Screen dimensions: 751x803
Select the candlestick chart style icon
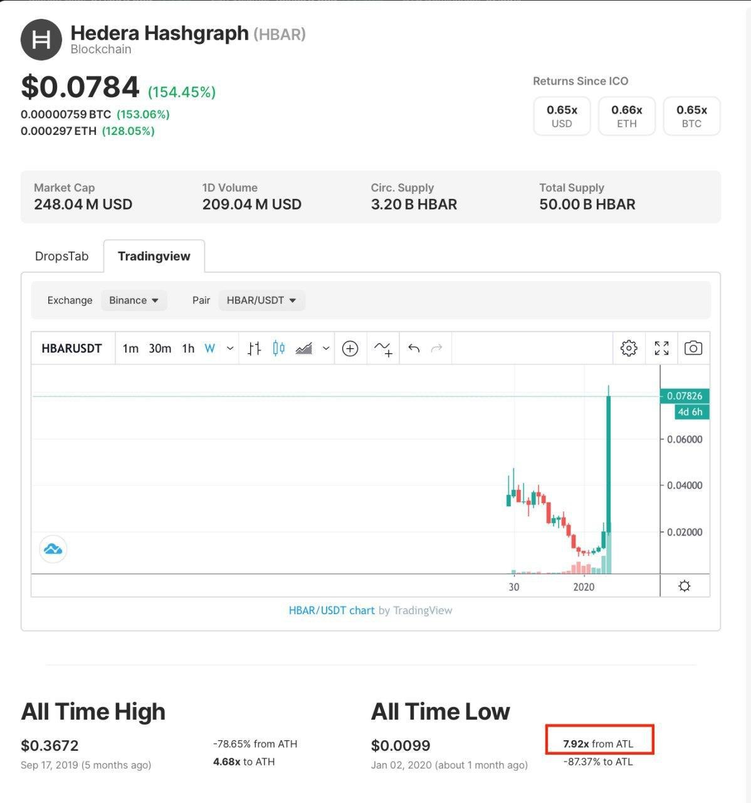click(279, 348)
